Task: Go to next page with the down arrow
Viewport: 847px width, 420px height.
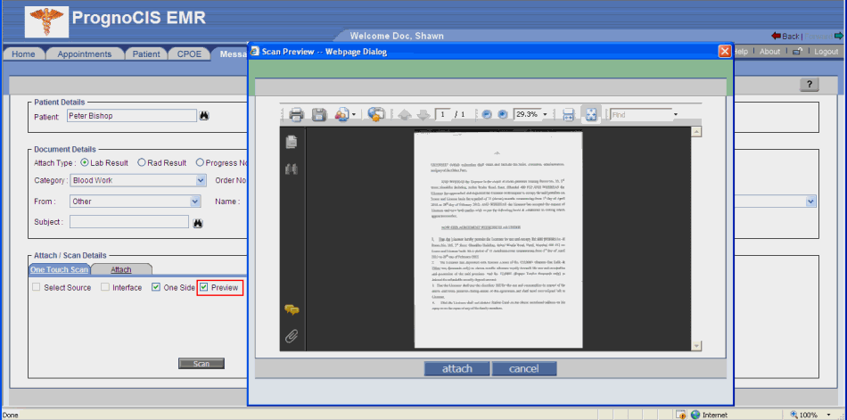Action: click(423, 115)
